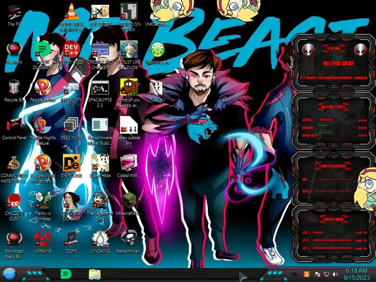The width and height of the screenshot is (376, 282).
Task: Select the Peggle World of Warcraft shortcut
Action: [x=43, y=169]
